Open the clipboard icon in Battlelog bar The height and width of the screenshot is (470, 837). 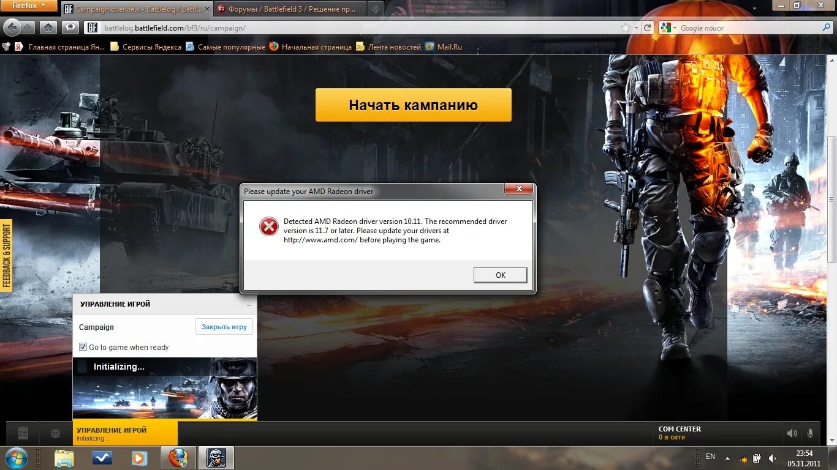[23, 433]
